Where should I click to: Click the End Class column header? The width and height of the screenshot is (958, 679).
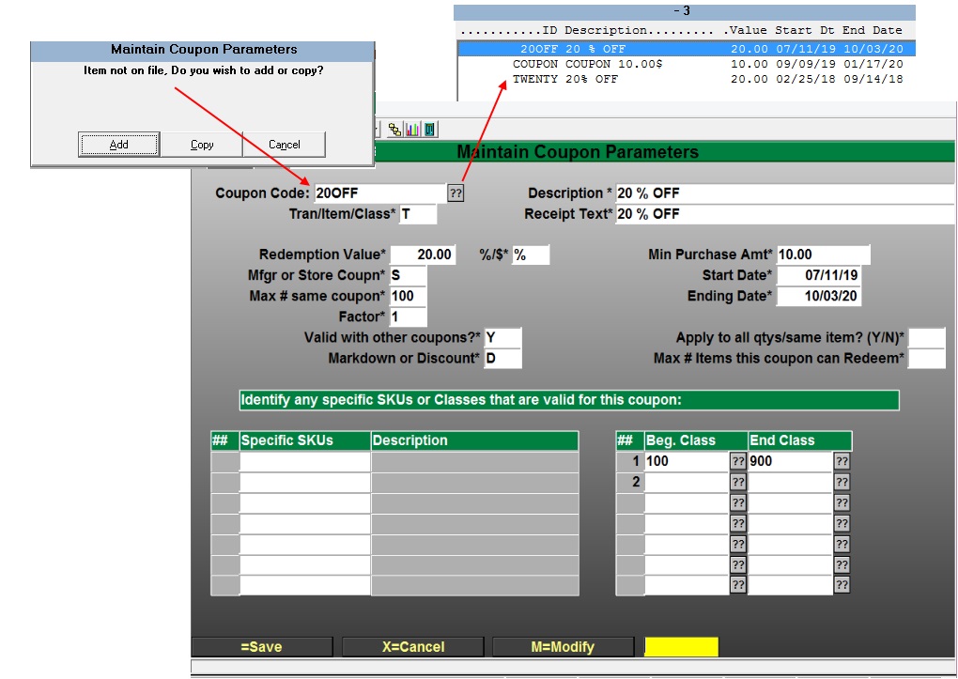click(800, 440)
